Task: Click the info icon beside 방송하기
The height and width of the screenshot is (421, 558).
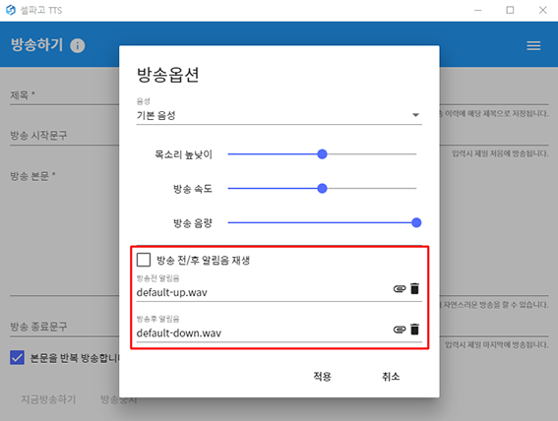Action: (x=77, y=45)
